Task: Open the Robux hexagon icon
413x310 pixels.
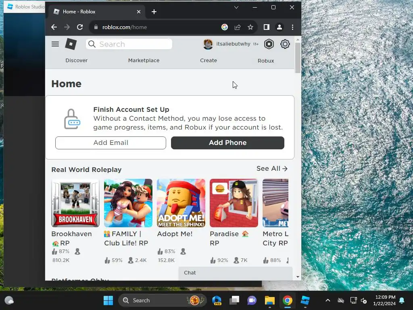Action: 269,44
